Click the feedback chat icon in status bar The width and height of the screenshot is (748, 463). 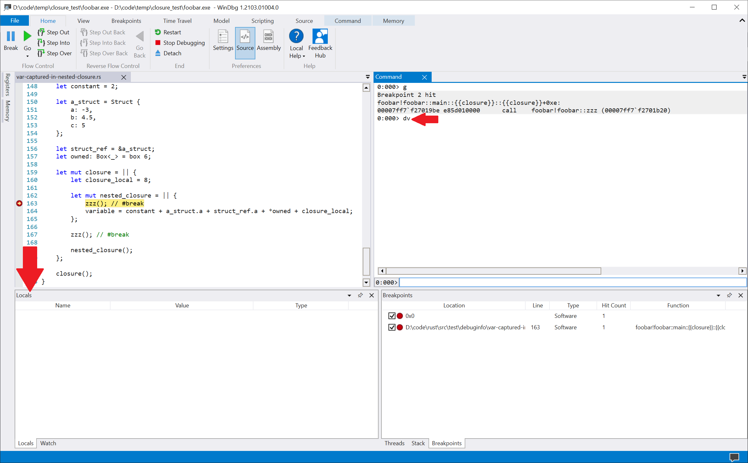[x=734, y=457]
